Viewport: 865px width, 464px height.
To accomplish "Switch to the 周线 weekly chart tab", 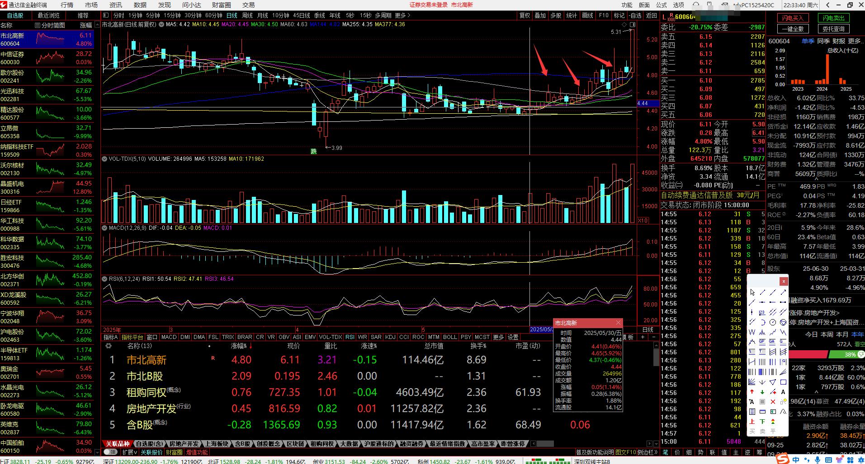I will click(247, 15).
